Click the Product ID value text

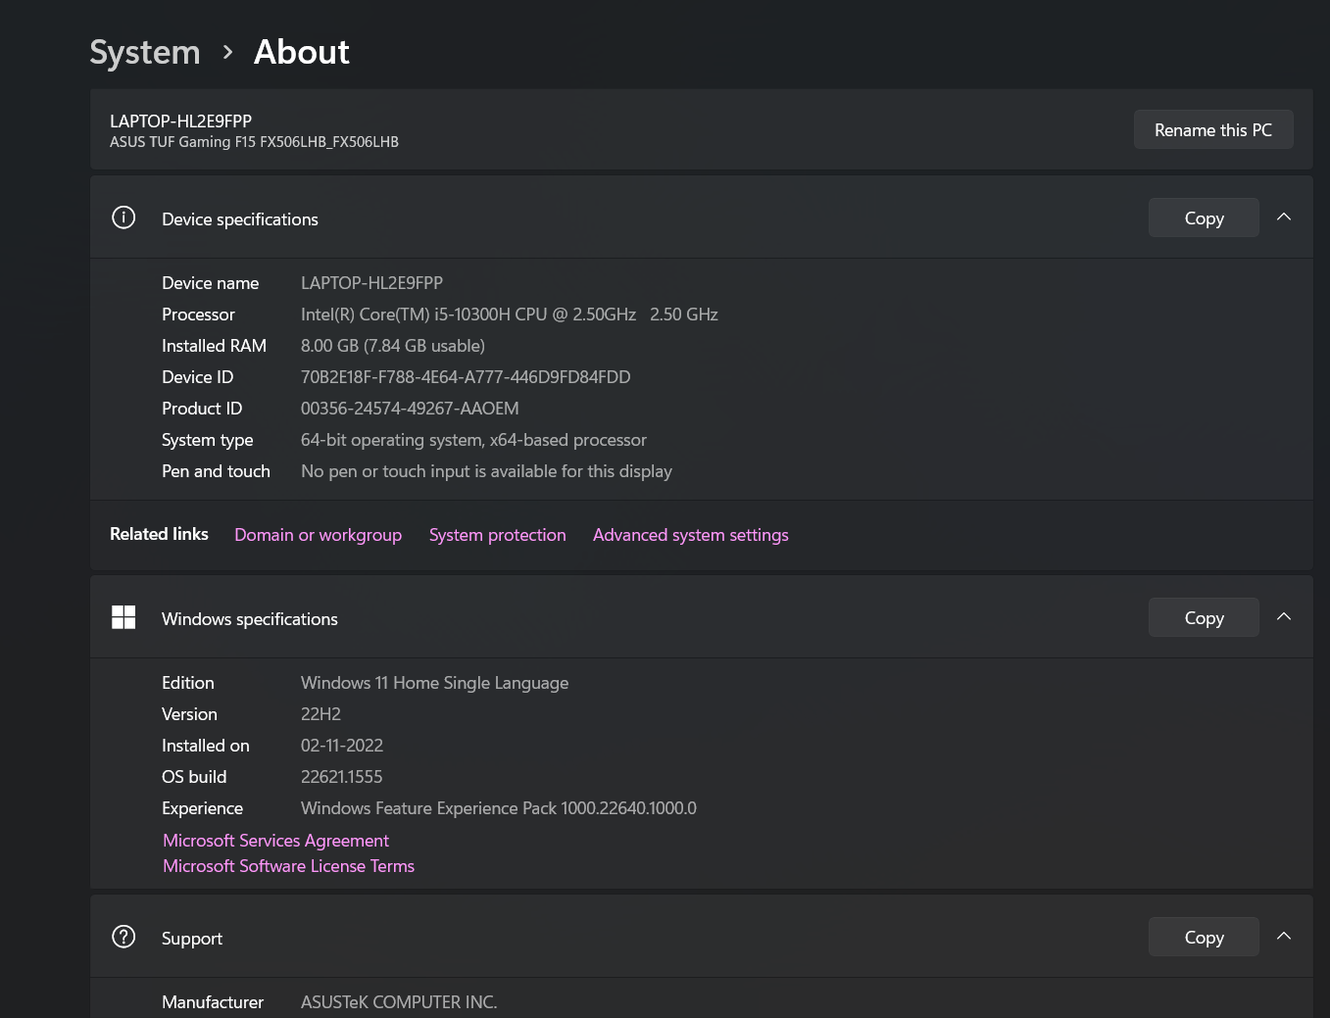click(410, 409)
